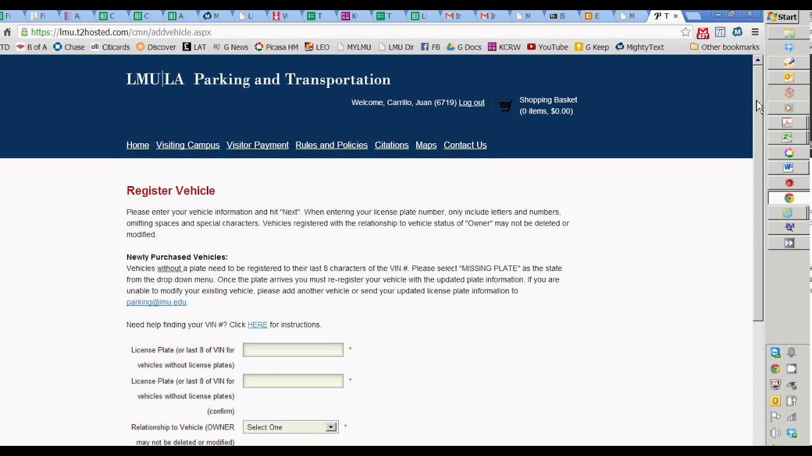Viewport: 812px width, 456px height.
Task: Open Rules and Policies navigation item
Action: (x=332, y=145)
